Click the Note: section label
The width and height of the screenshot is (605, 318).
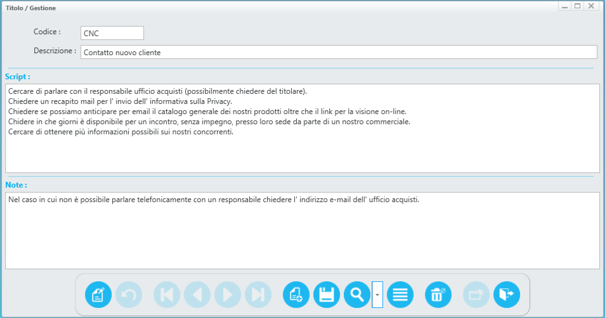(x=16, y=185)
